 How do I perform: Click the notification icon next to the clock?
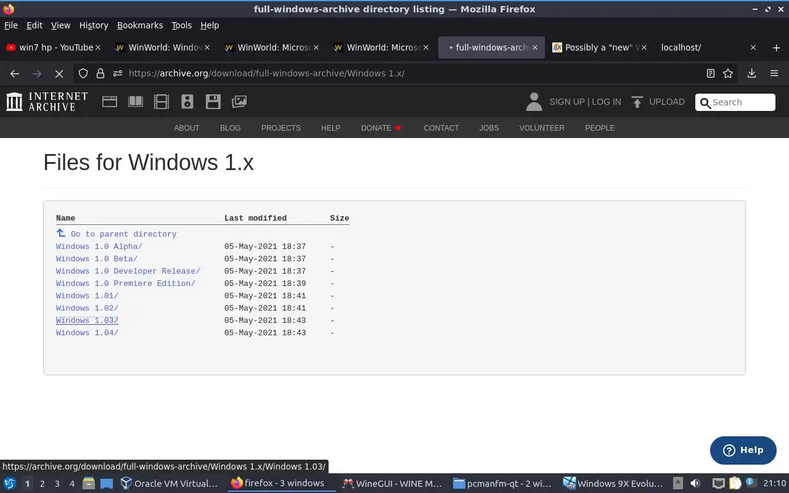pyautogui.click(x=751, y=483)
